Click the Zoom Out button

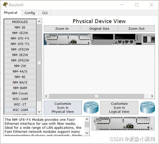(136, 28)
